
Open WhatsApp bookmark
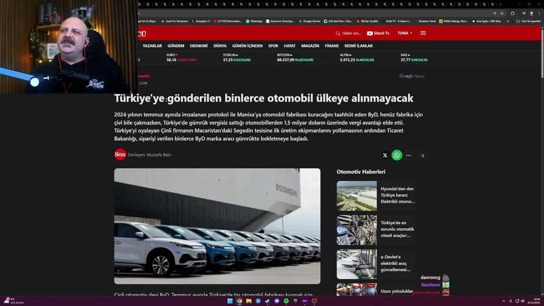click(254, 21)
